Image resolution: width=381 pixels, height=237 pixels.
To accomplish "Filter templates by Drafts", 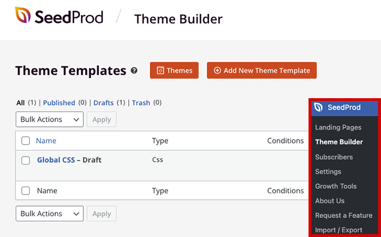I will 104,103.
